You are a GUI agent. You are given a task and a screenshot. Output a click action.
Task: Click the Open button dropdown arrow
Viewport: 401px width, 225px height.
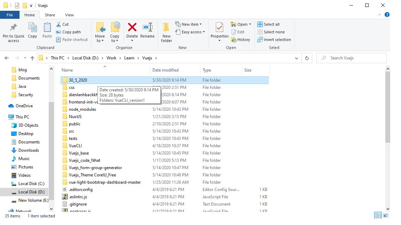point(250,24)
